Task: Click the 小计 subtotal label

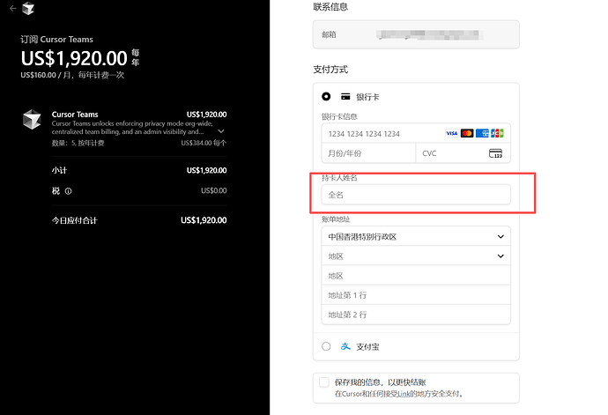Action: tap(59, 170)
